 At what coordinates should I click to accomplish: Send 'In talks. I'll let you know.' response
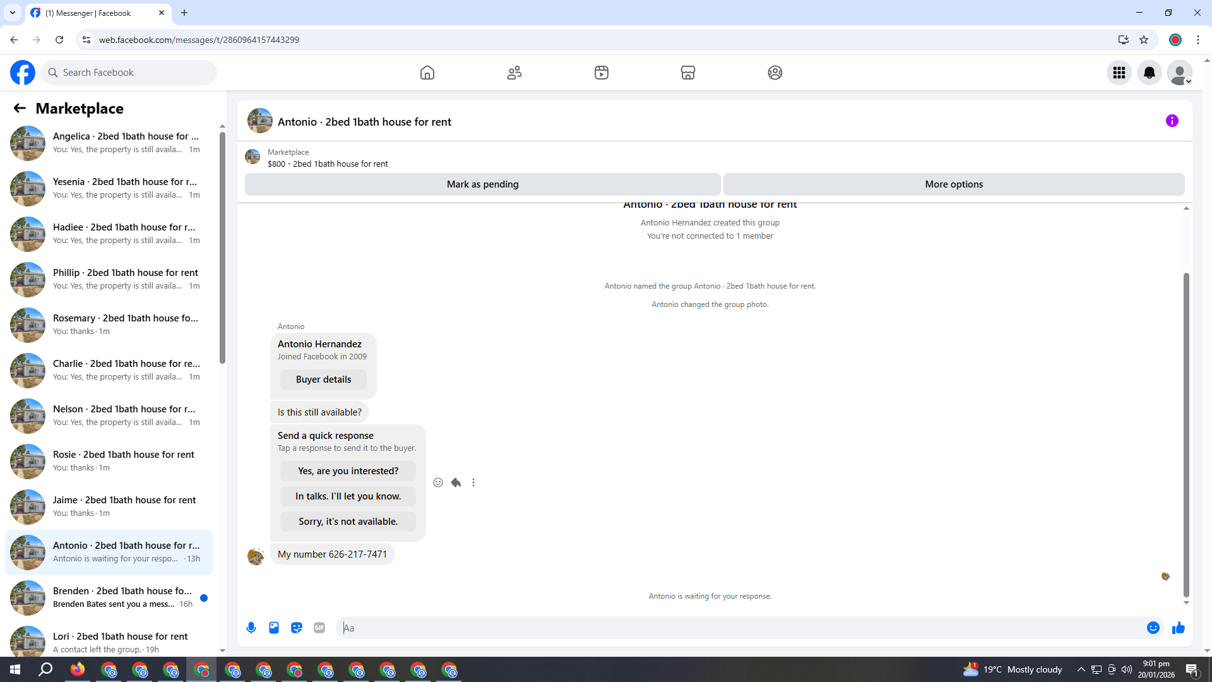348,496
